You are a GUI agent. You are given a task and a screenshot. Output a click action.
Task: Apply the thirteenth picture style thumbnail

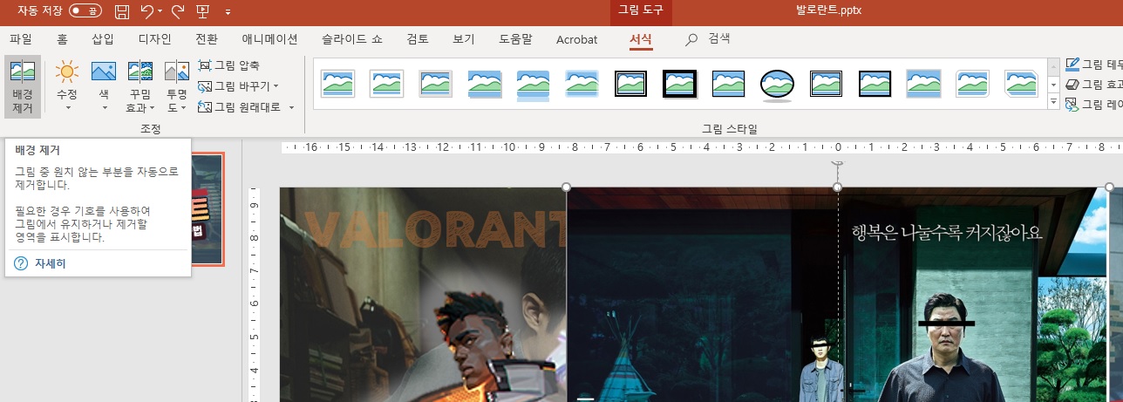click(923, 84)
